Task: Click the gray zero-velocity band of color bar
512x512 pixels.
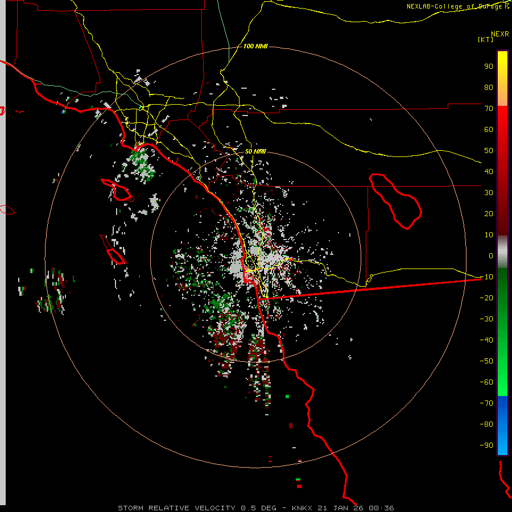Action: 502,252
